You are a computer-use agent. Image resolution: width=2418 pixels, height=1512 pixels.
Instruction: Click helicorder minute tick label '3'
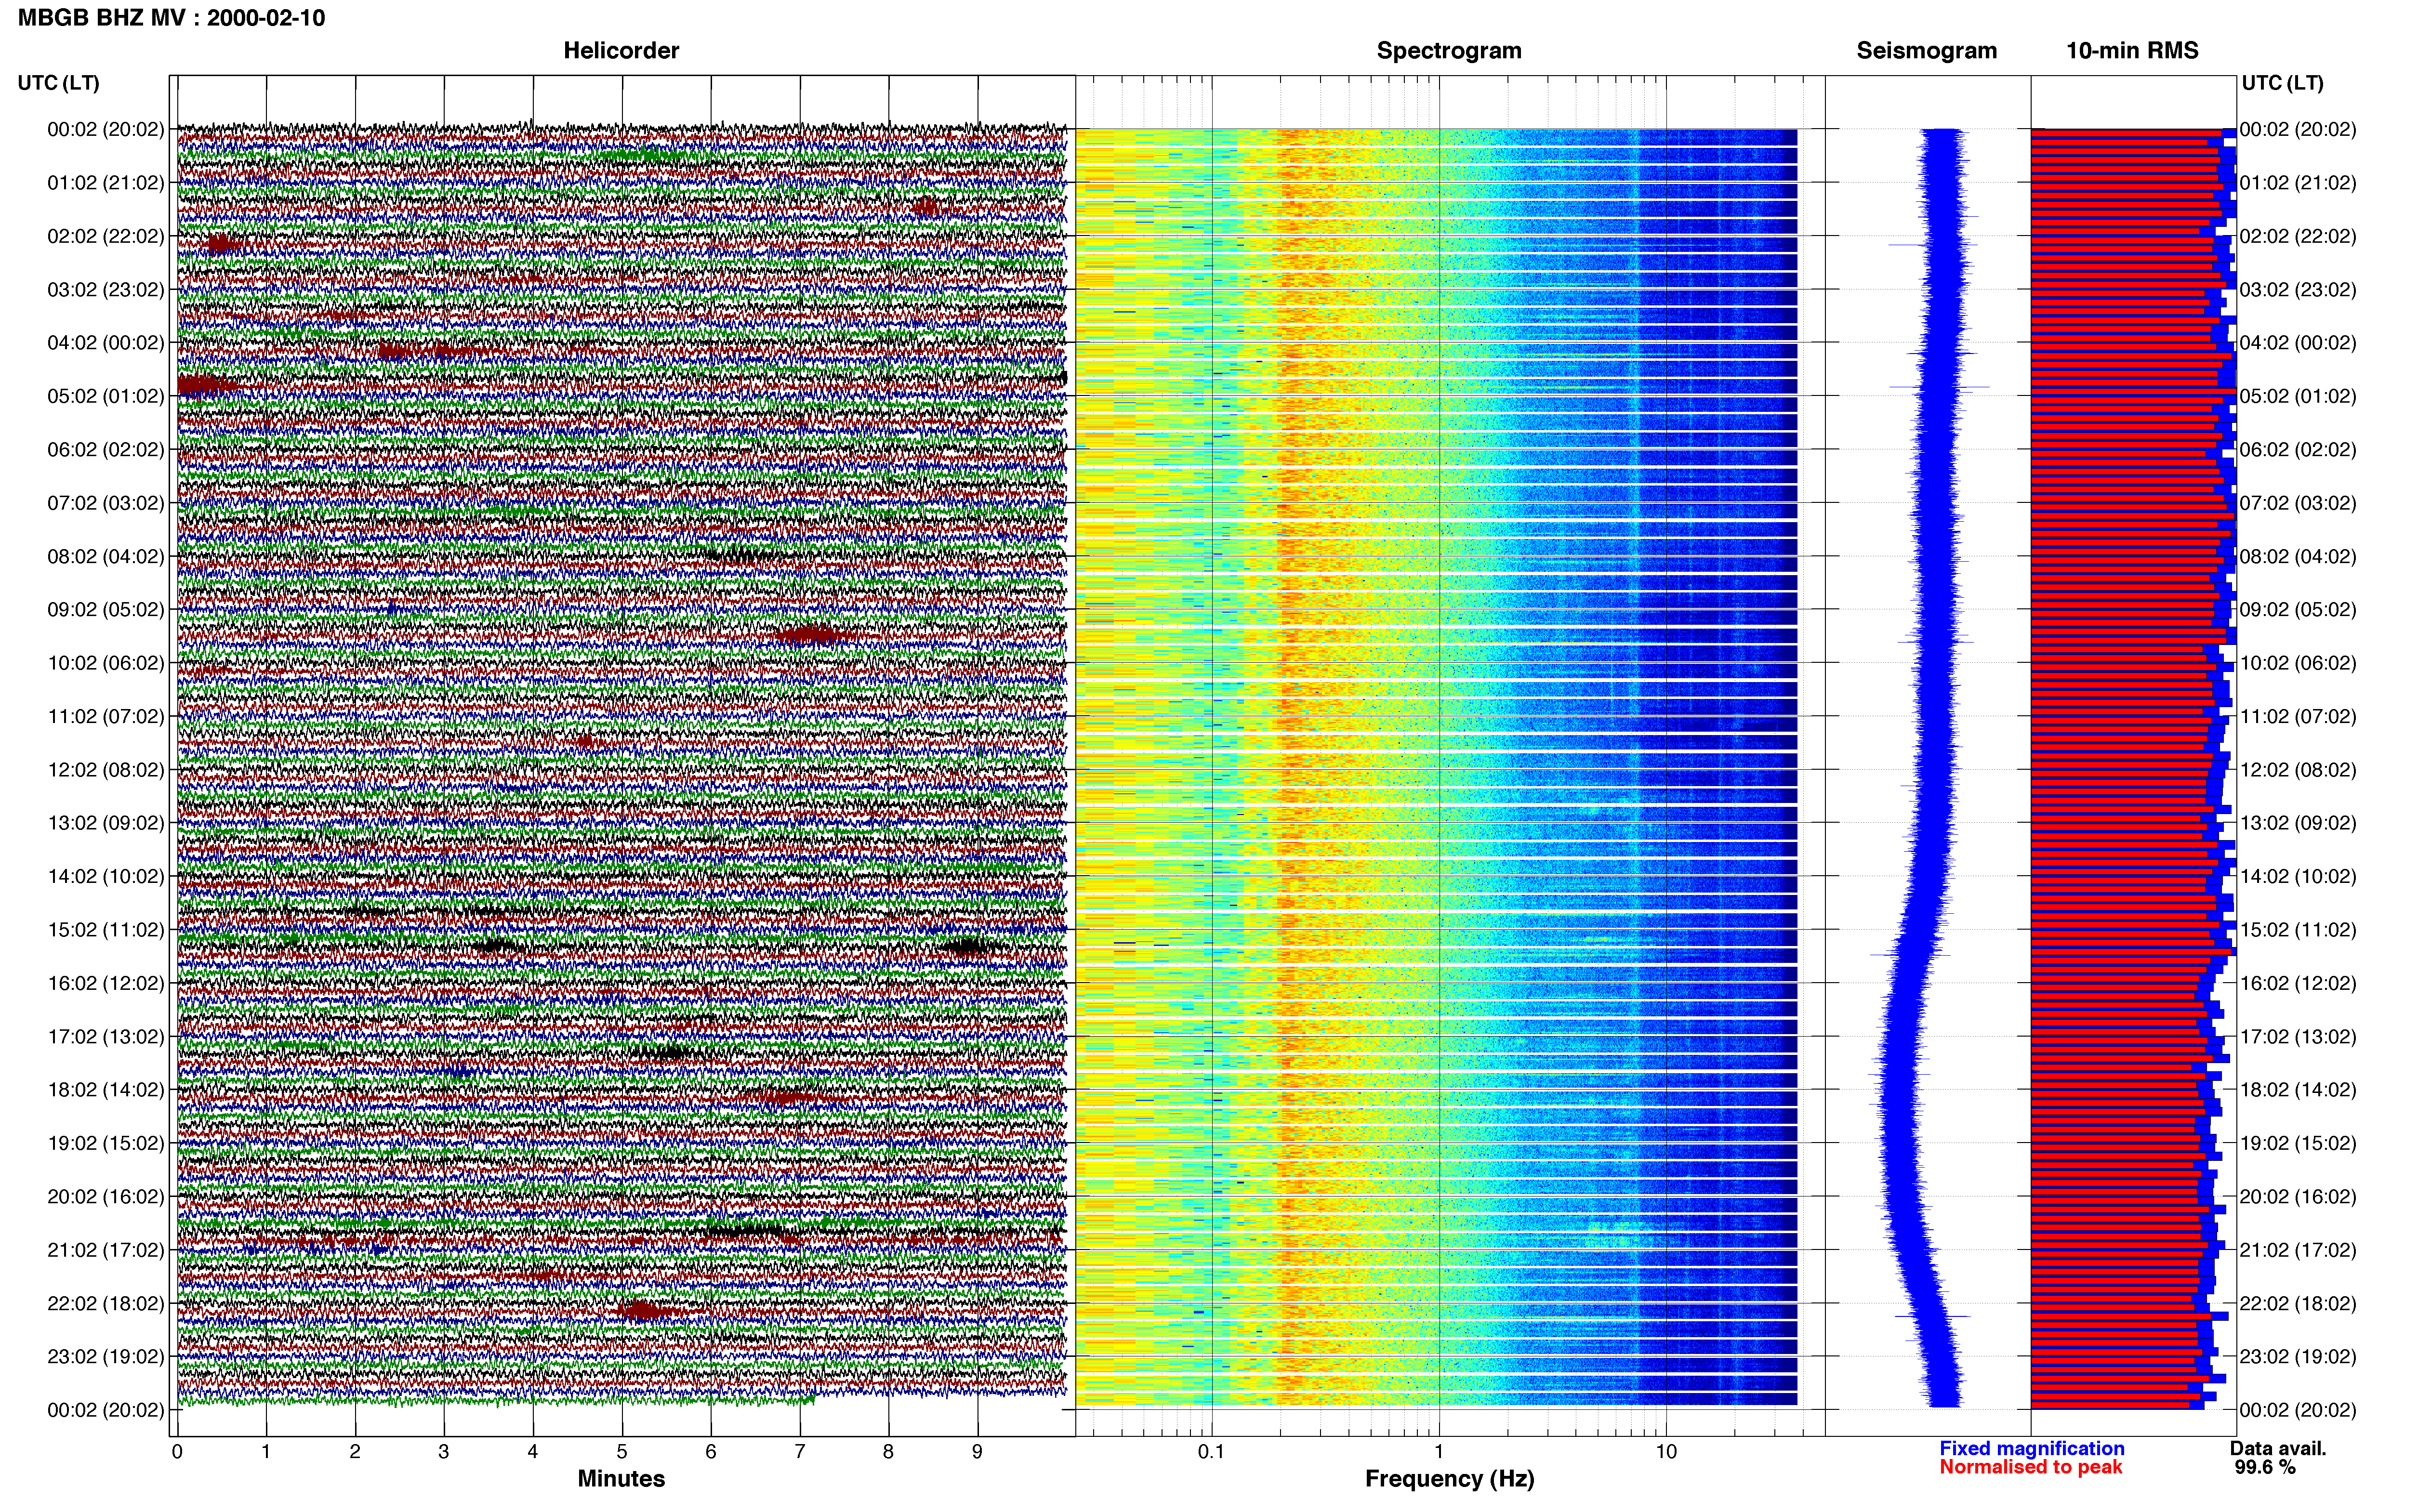(444, 1452)
